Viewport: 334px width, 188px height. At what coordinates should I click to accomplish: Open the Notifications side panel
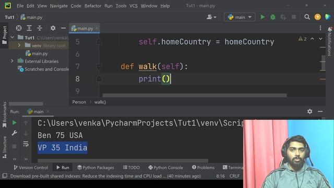(x=330, y=41)
